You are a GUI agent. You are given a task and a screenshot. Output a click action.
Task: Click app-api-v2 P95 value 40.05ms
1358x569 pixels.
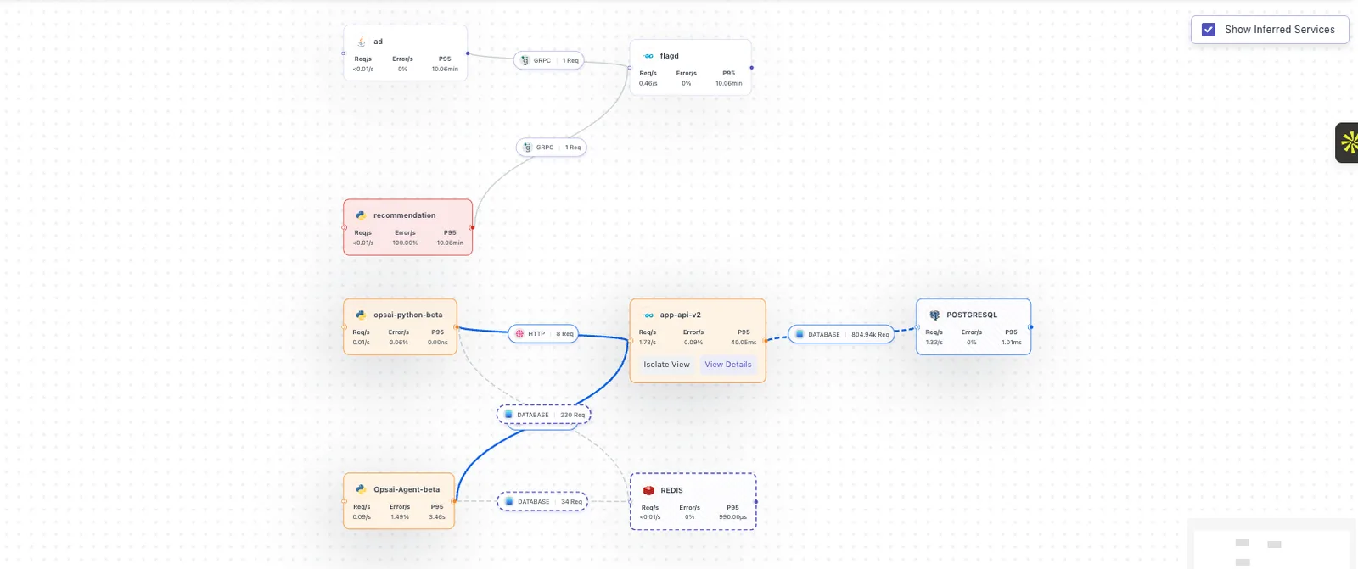[744, 343]
